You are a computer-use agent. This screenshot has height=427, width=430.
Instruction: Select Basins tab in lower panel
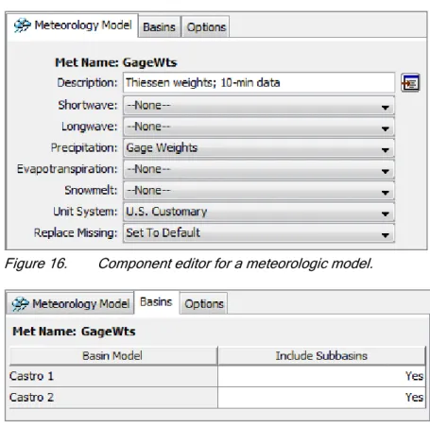[x=156, y=302]
